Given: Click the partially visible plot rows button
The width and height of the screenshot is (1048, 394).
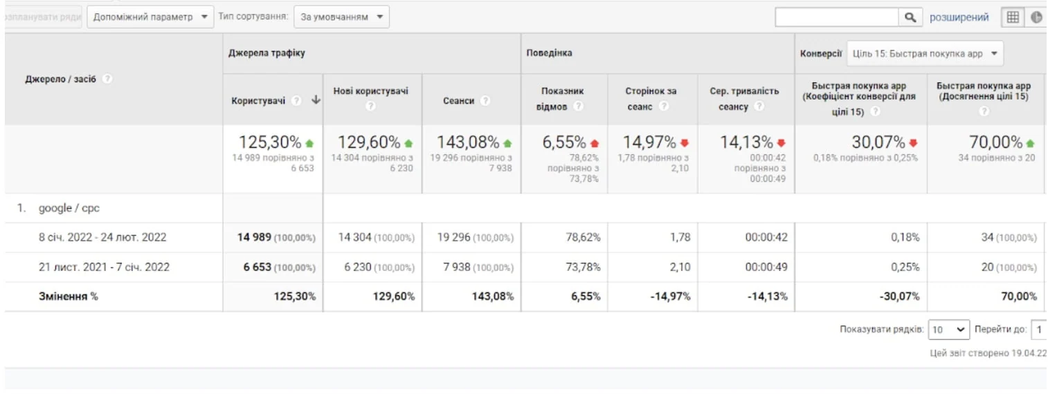Looking at the screenshot, I should (43, 17).
